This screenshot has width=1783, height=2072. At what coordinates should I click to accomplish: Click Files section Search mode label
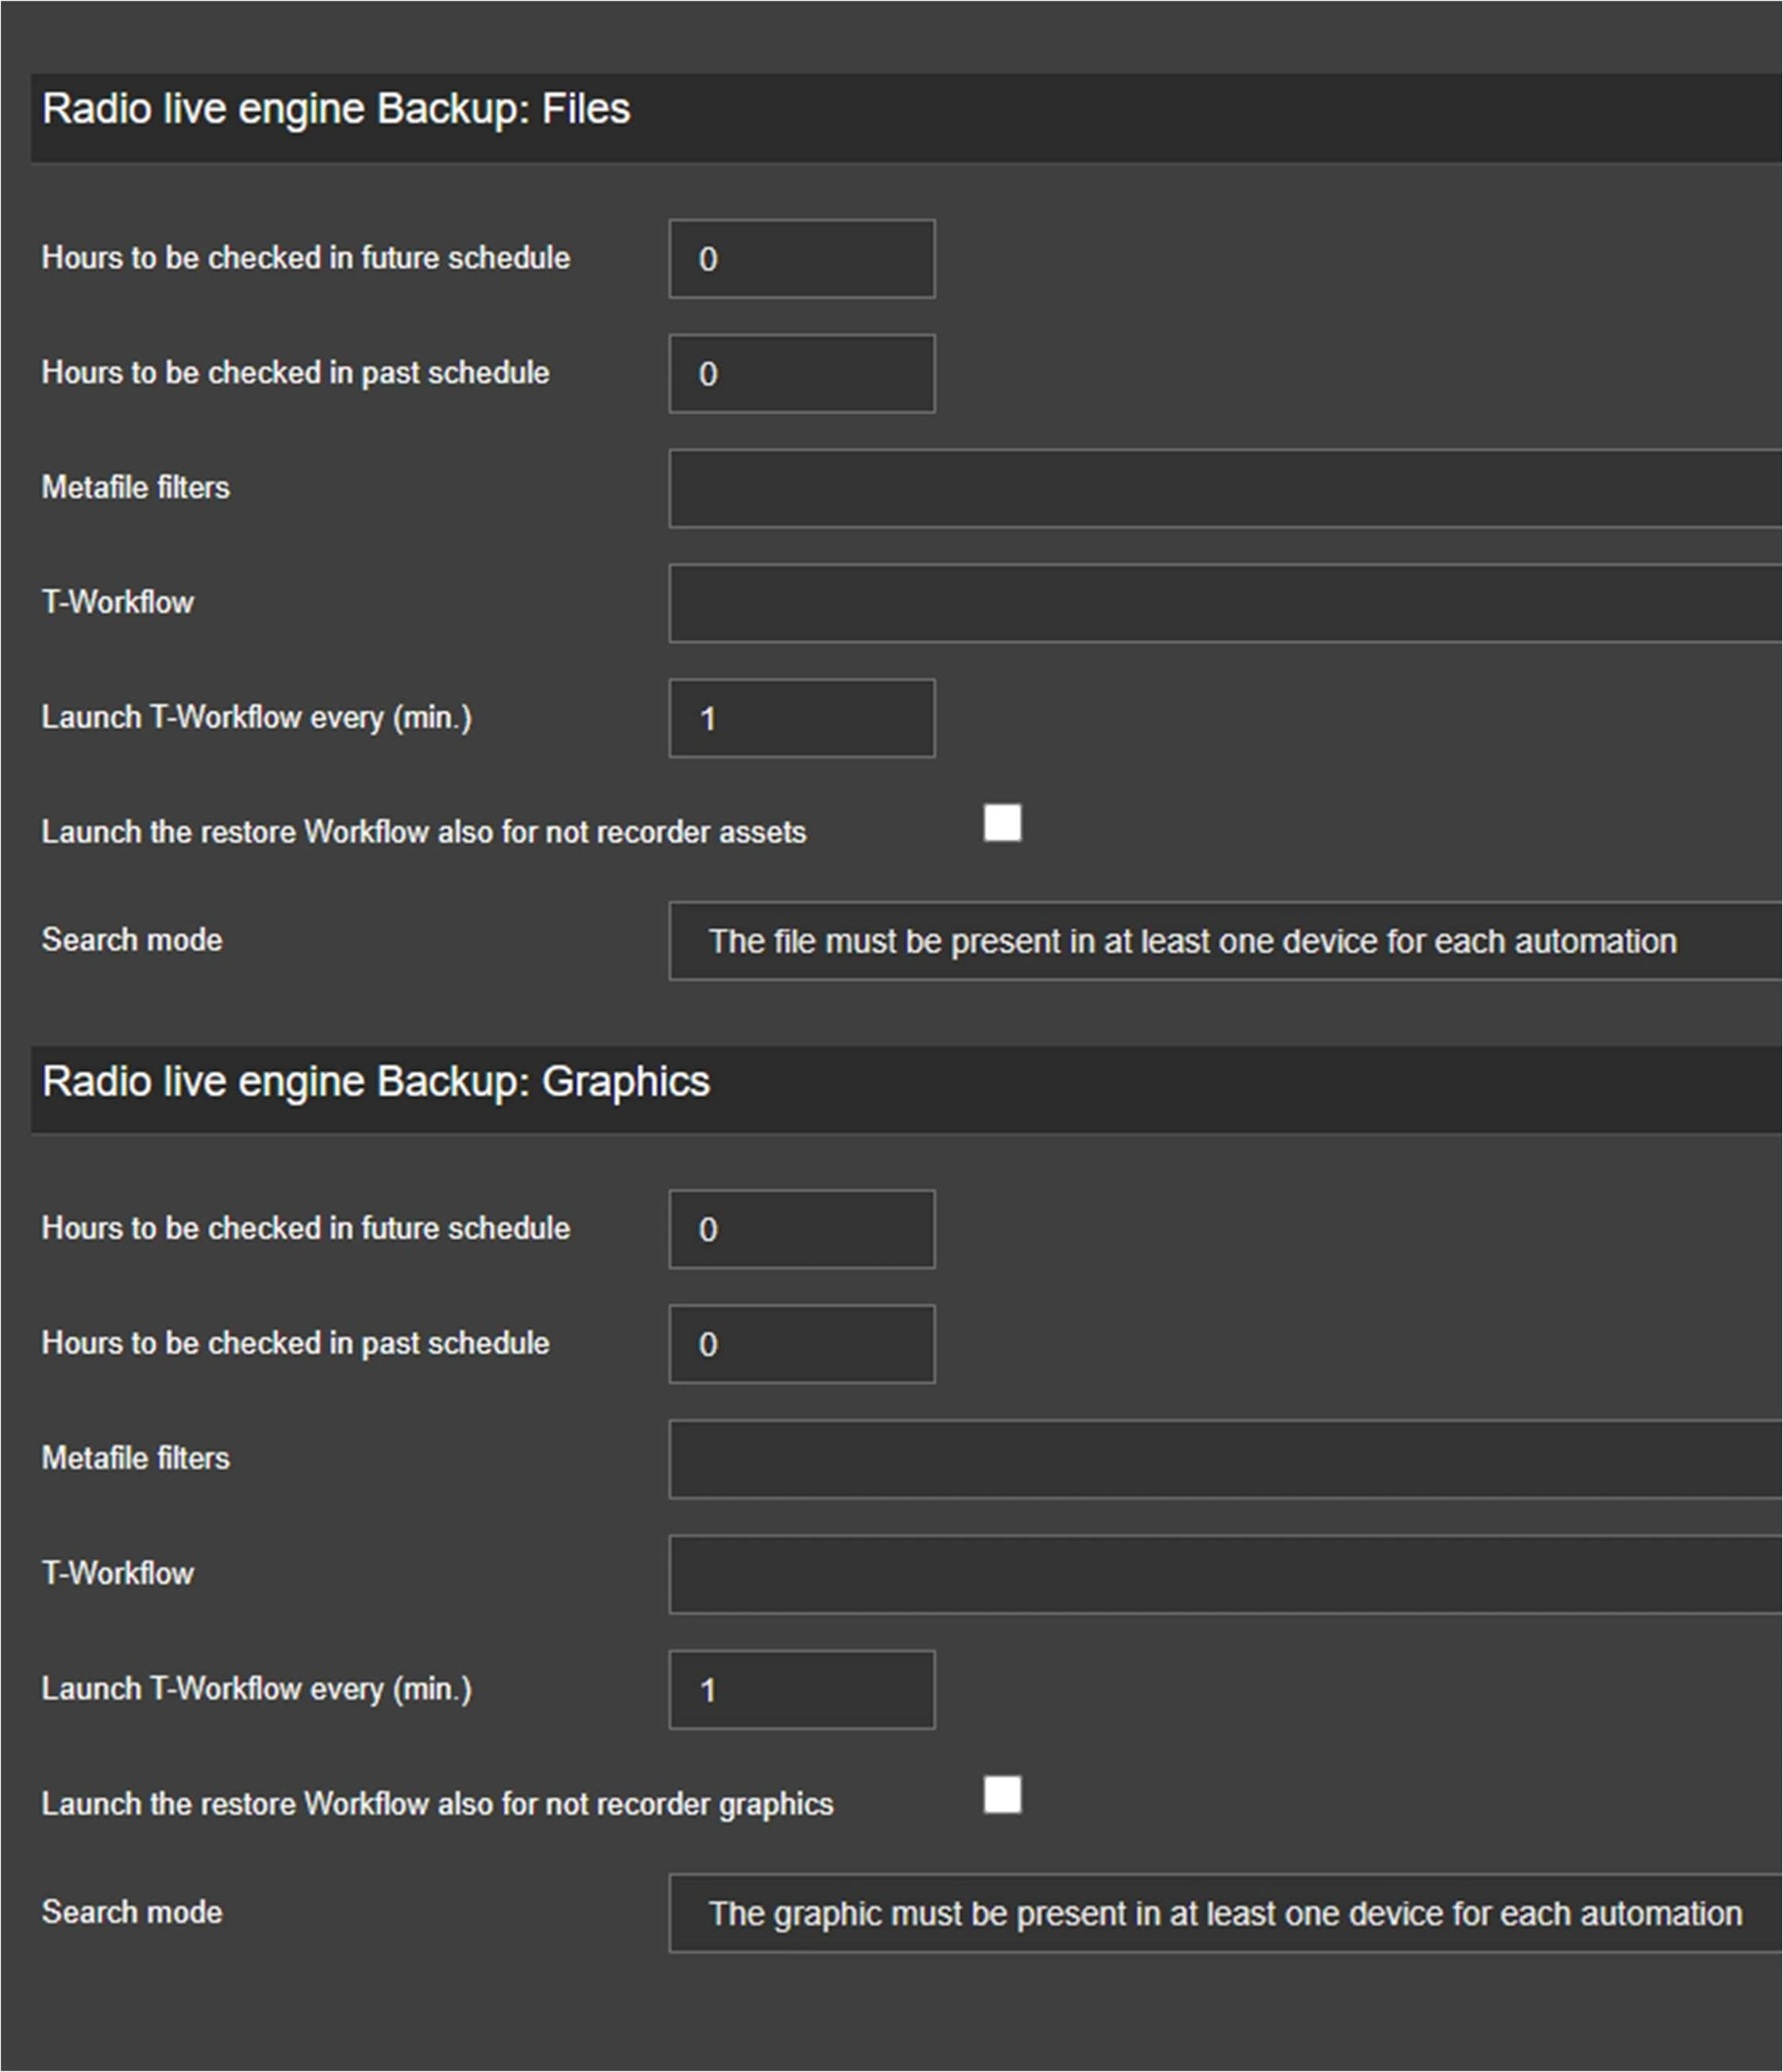click(132, 940)
